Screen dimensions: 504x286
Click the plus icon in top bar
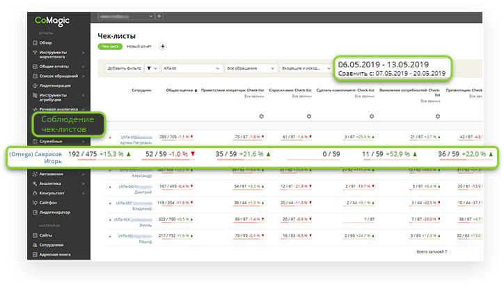159,16
